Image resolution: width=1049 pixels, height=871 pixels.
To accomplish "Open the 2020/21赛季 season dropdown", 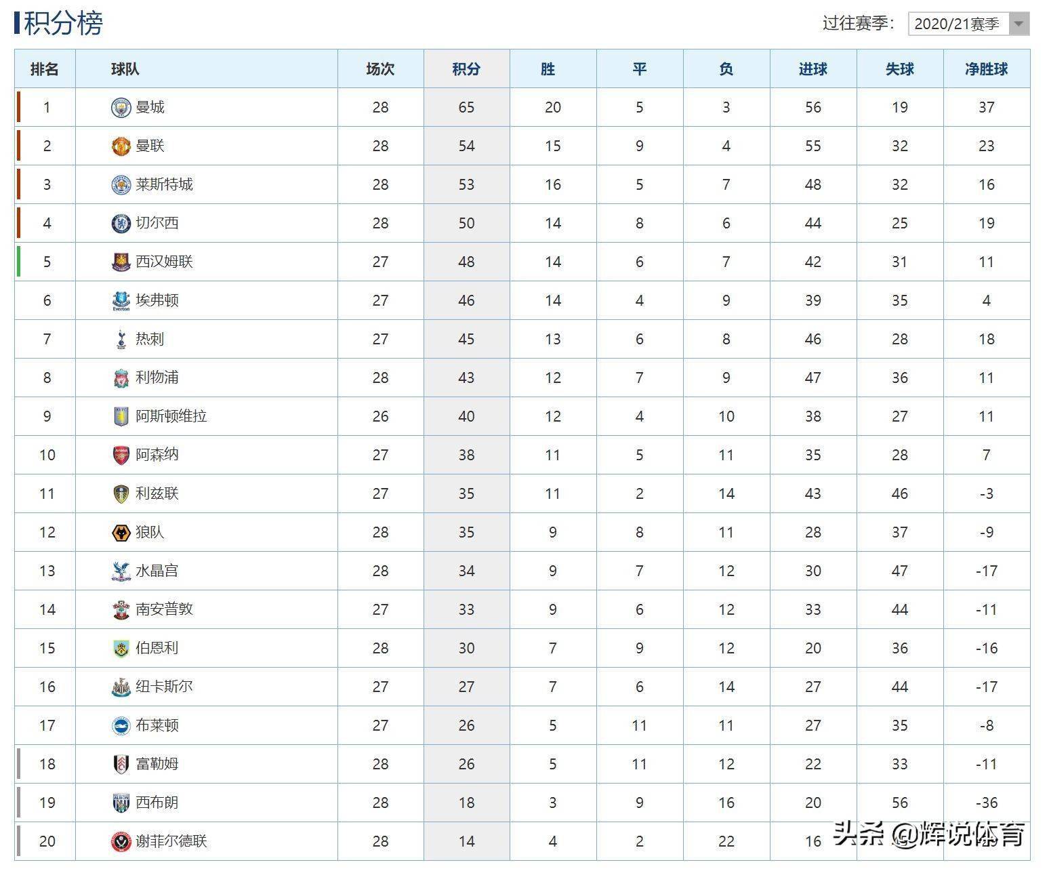I will 968,24.
